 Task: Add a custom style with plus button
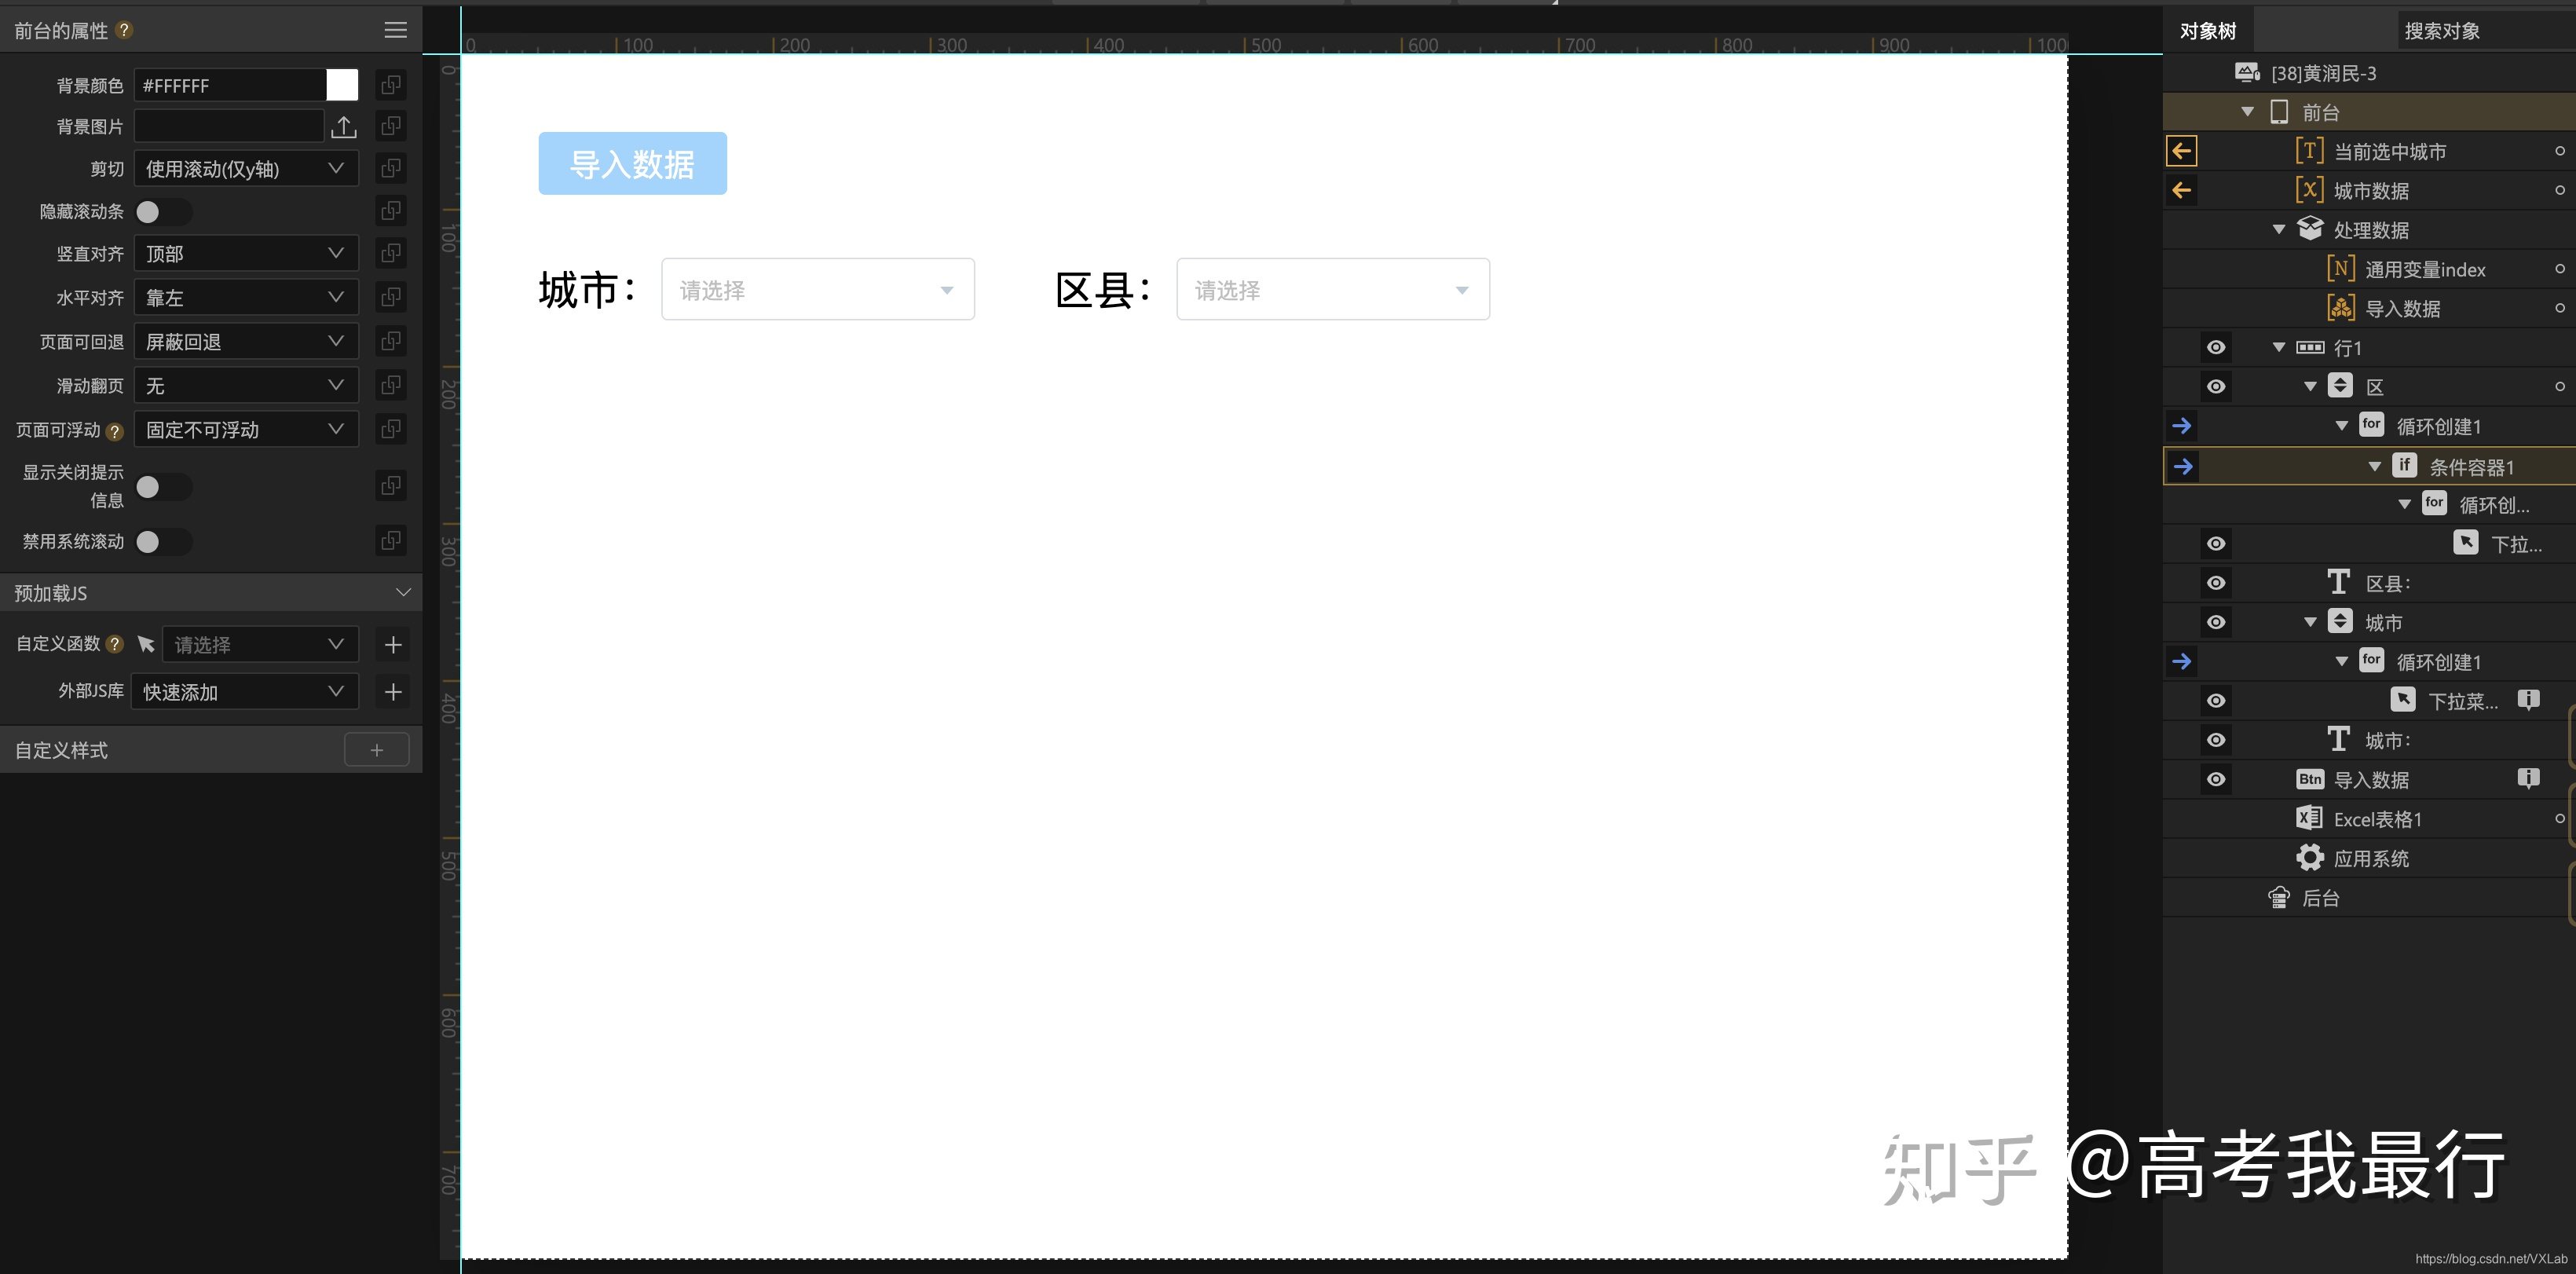(376, 750)
